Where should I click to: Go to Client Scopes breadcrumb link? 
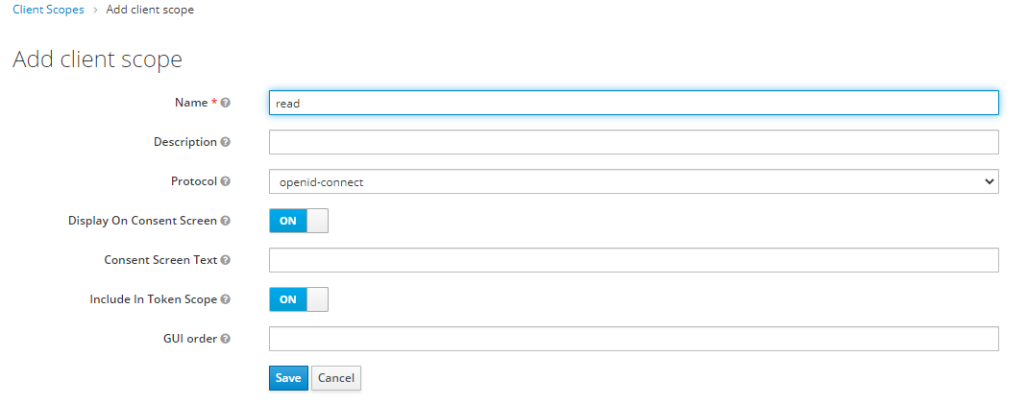pos(48,10)
